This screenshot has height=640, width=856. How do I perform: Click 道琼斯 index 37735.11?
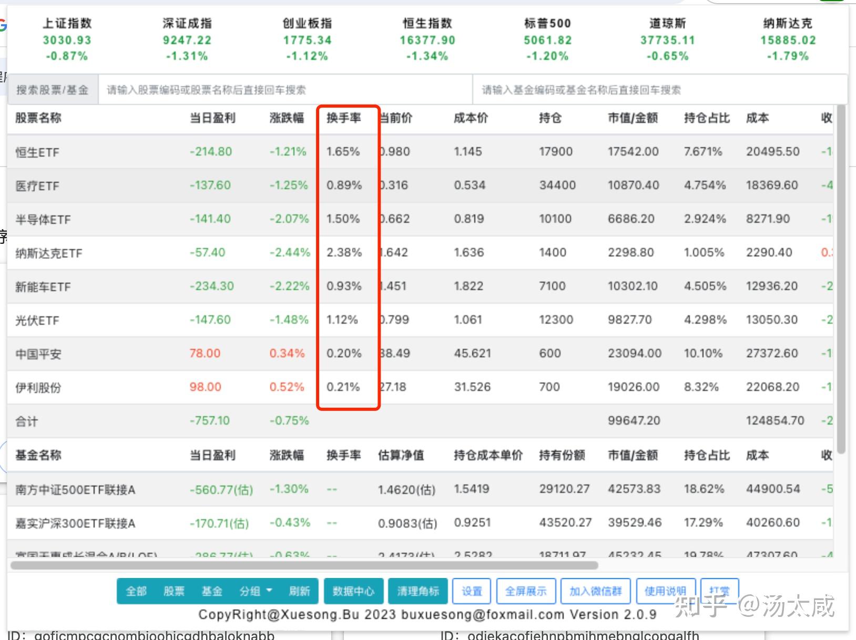(667, 39)
